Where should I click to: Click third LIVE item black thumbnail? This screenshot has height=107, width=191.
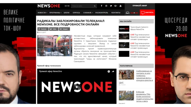click(124, 54)
